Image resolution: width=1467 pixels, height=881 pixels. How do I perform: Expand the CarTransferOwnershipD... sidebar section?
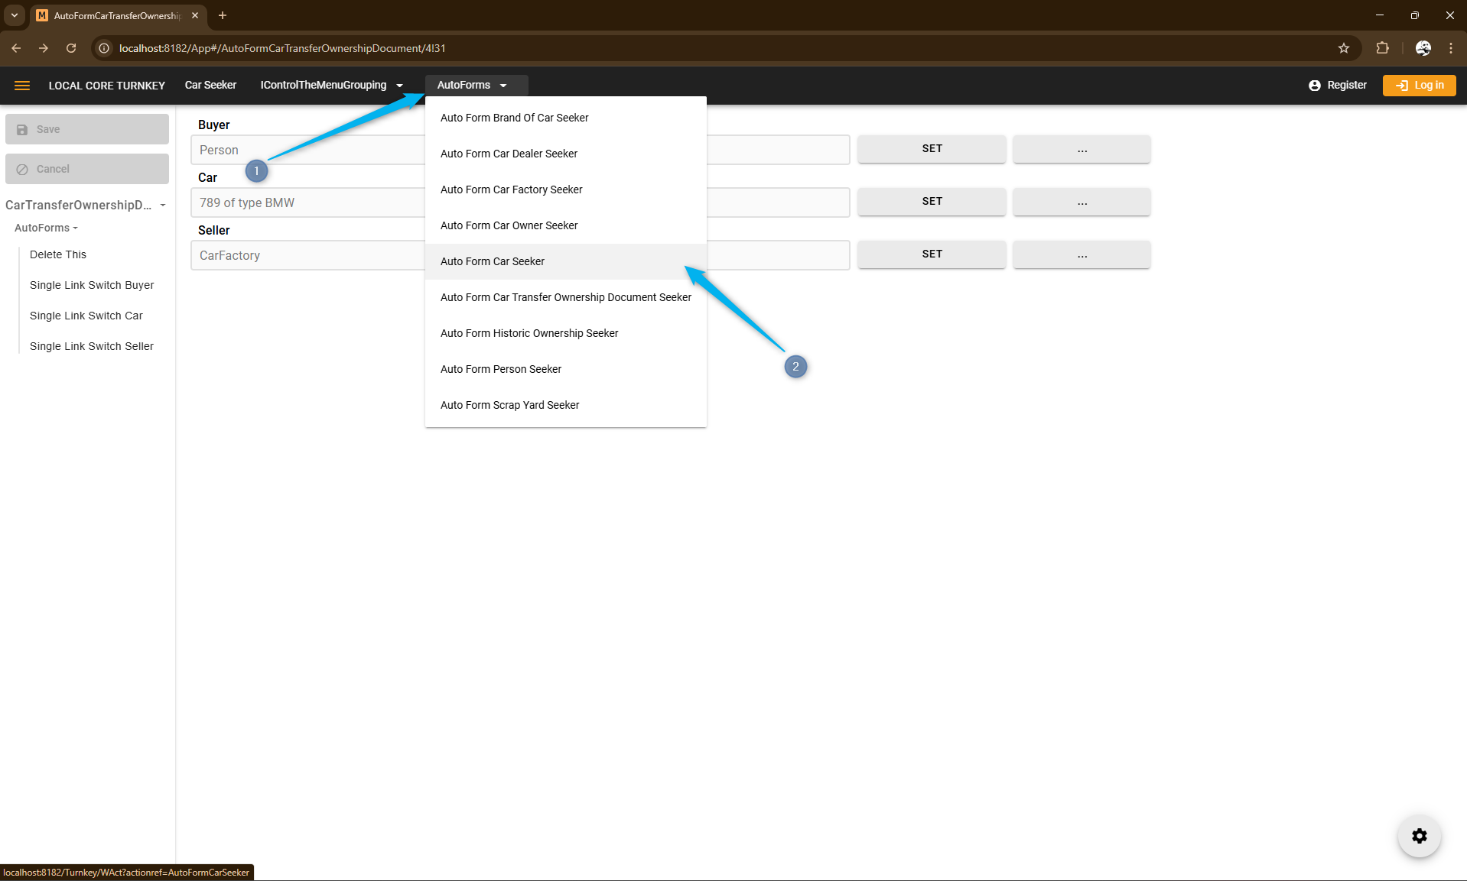click(x=86, y=205)
